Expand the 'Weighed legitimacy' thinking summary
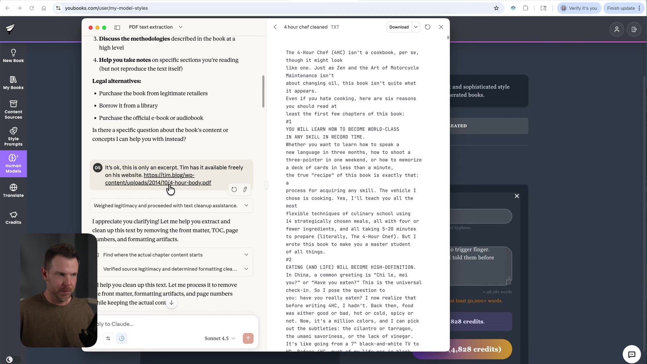This screenshot has height=364, width=647. click(x=171, y=206)
